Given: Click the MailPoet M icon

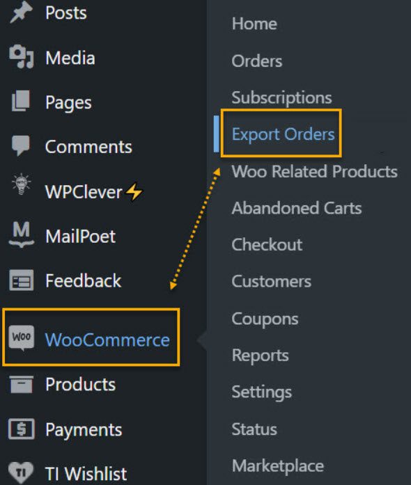Looking at the screenshot, I should (22, 234).
